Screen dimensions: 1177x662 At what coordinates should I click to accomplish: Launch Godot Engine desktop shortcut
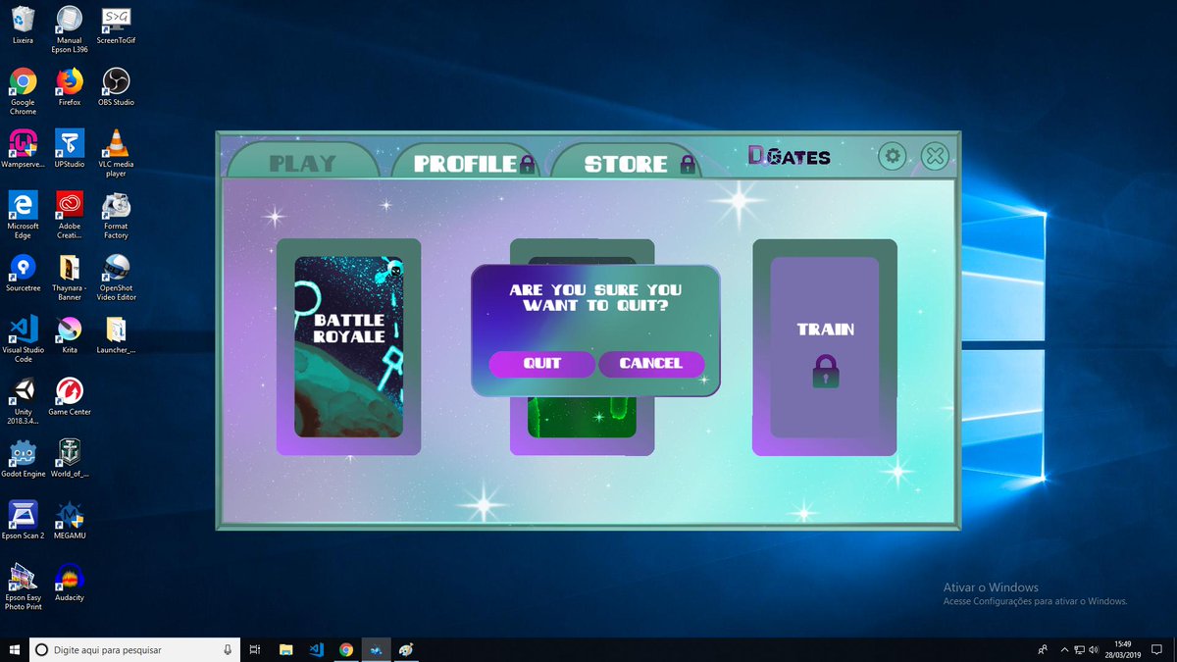(23, 458)
